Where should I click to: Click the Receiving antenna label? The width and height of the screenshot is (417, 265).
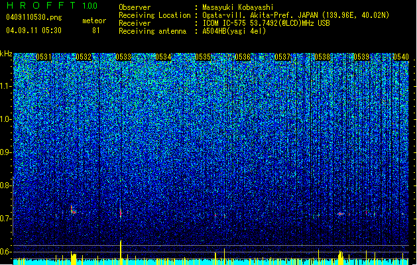tap(152, 31)
